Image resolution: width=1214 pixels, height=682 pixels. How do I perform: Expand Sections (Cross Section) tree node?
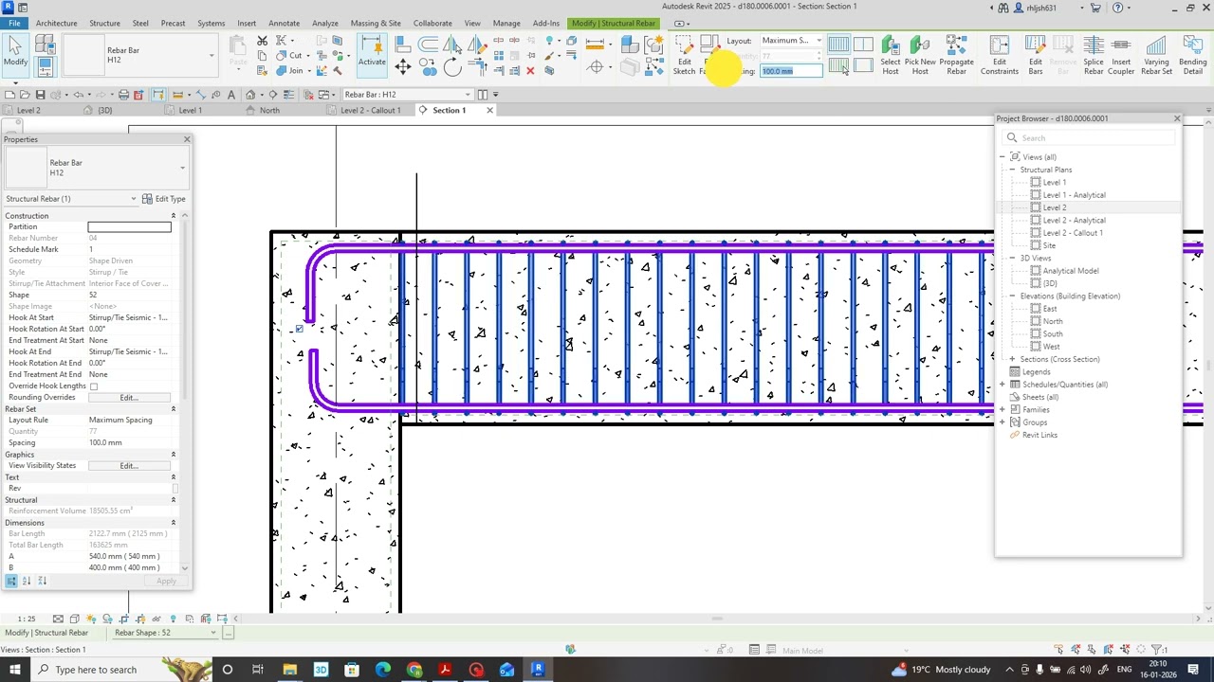(1012, 359)
